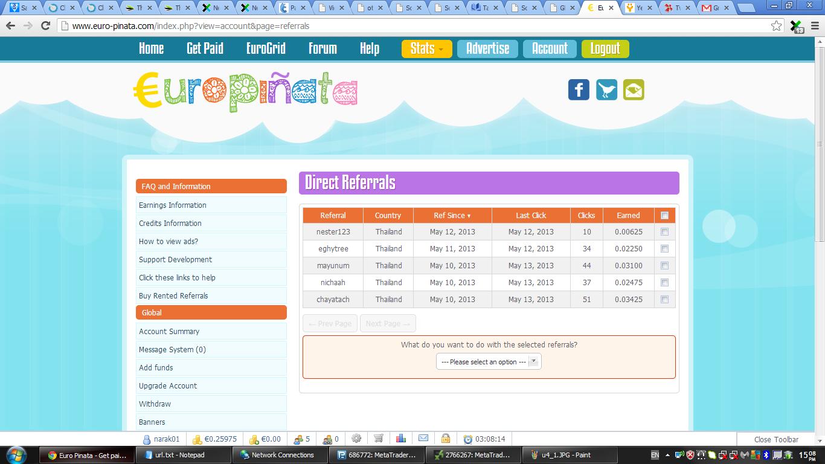This screenshot has width=825, height=464.
Task: Click the Next Page button
Action: 388,323
